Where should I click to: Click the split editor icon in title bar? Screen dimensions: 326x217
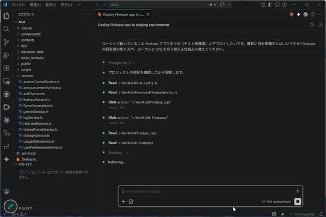pyautogui.click(x=313, y=14)
